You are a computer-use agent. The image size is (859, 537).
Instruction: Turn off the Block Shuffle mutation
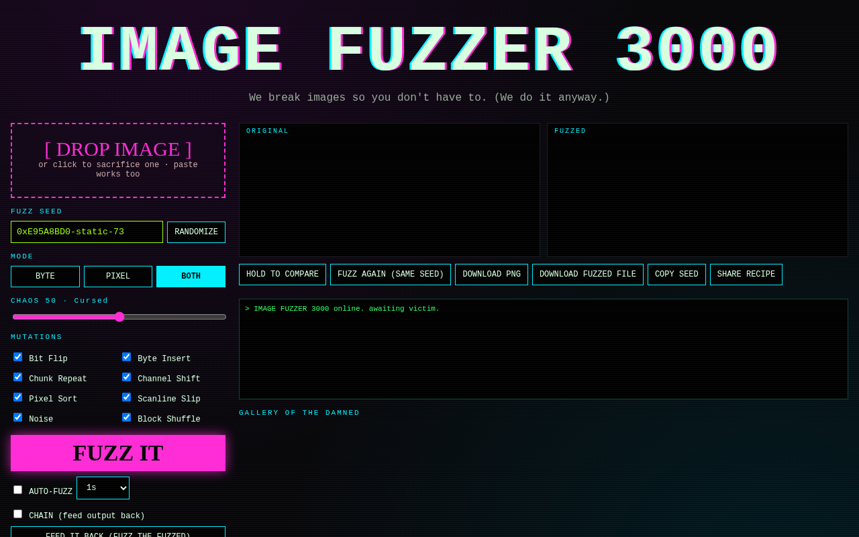pyautogui.click(x=126, y=418)
